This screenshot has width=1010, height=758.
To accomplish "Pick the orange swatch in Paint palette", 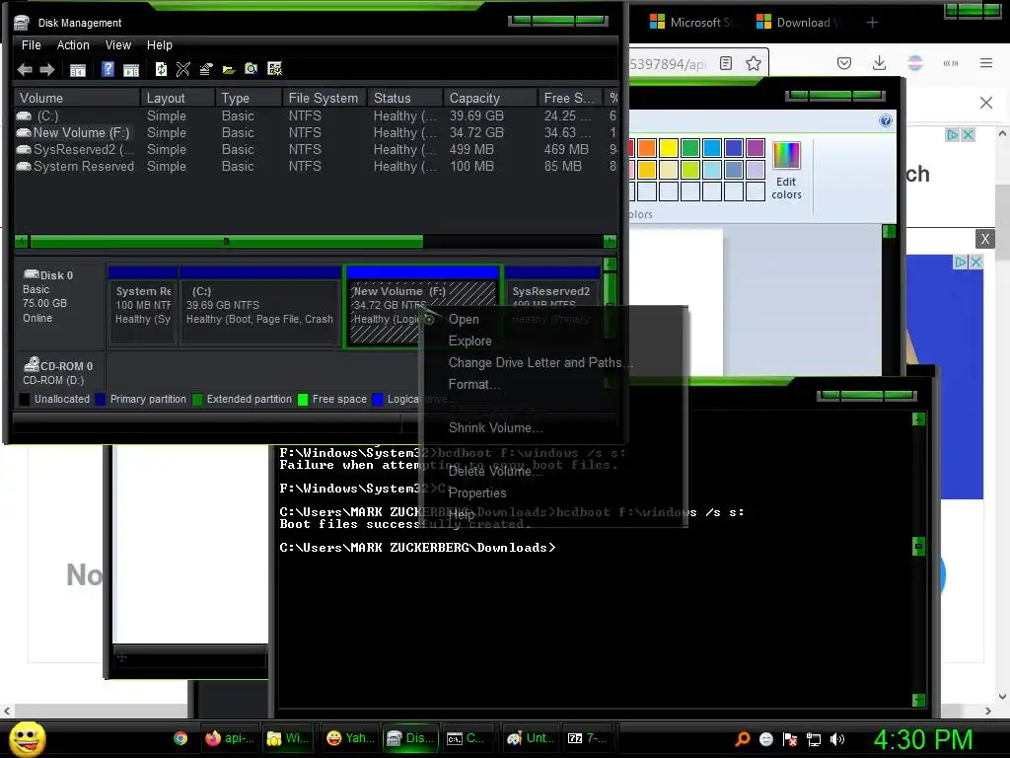I will click(x=647, y=148).
